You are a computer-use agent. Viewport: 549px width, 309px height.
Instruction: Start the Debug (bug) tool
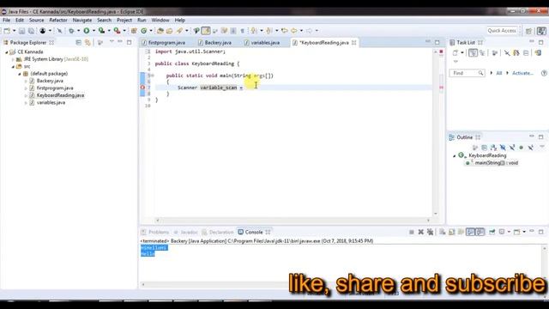click(71, 31)
